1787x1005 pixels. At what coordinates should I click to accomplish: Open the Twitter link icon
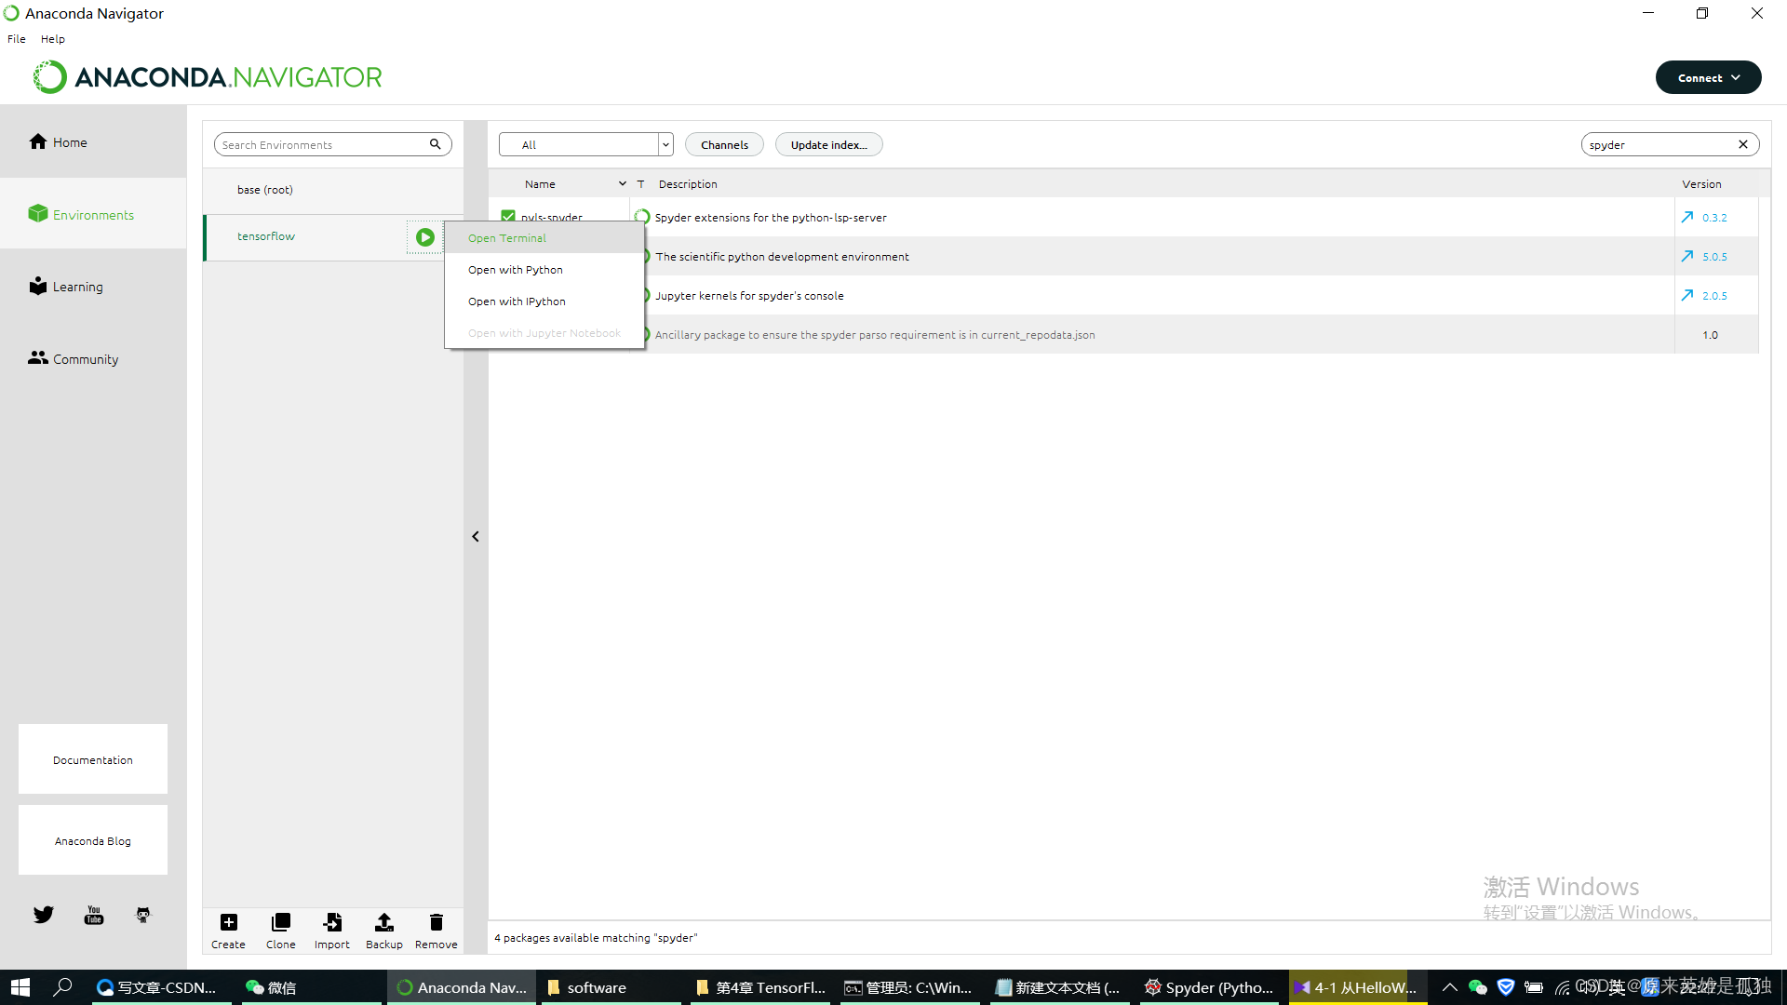click(44, 915)
